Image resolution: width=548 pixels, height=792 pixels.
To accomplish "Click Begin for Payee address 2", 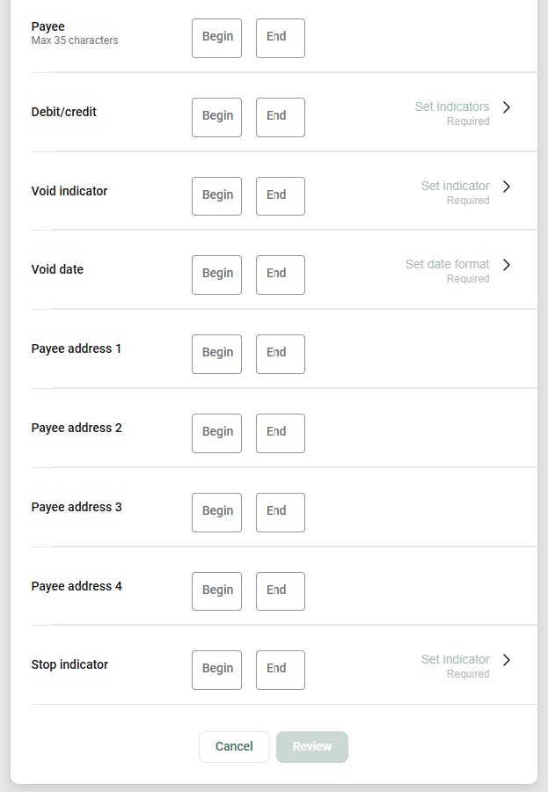I will [x=216, y=433].
